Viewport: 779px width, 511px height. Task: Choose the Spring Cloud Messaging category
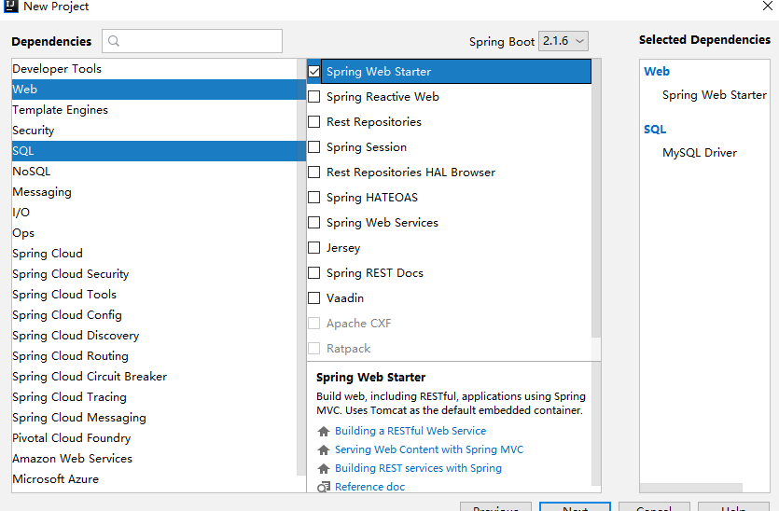tap(154, 418)
